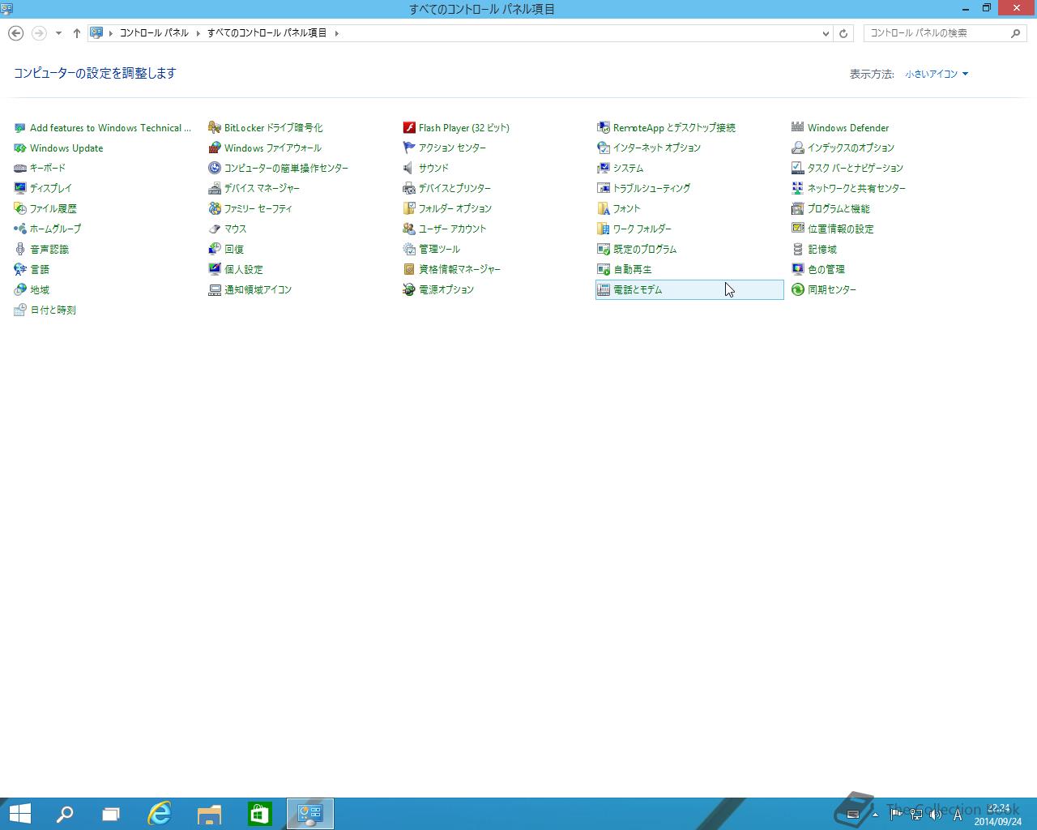
Task: Open Internet Explorer from taskbar
Action: (x=160, y=814)
